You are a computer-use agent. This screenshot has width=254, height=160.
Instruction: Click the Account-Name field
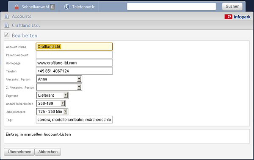pos(74,47)
